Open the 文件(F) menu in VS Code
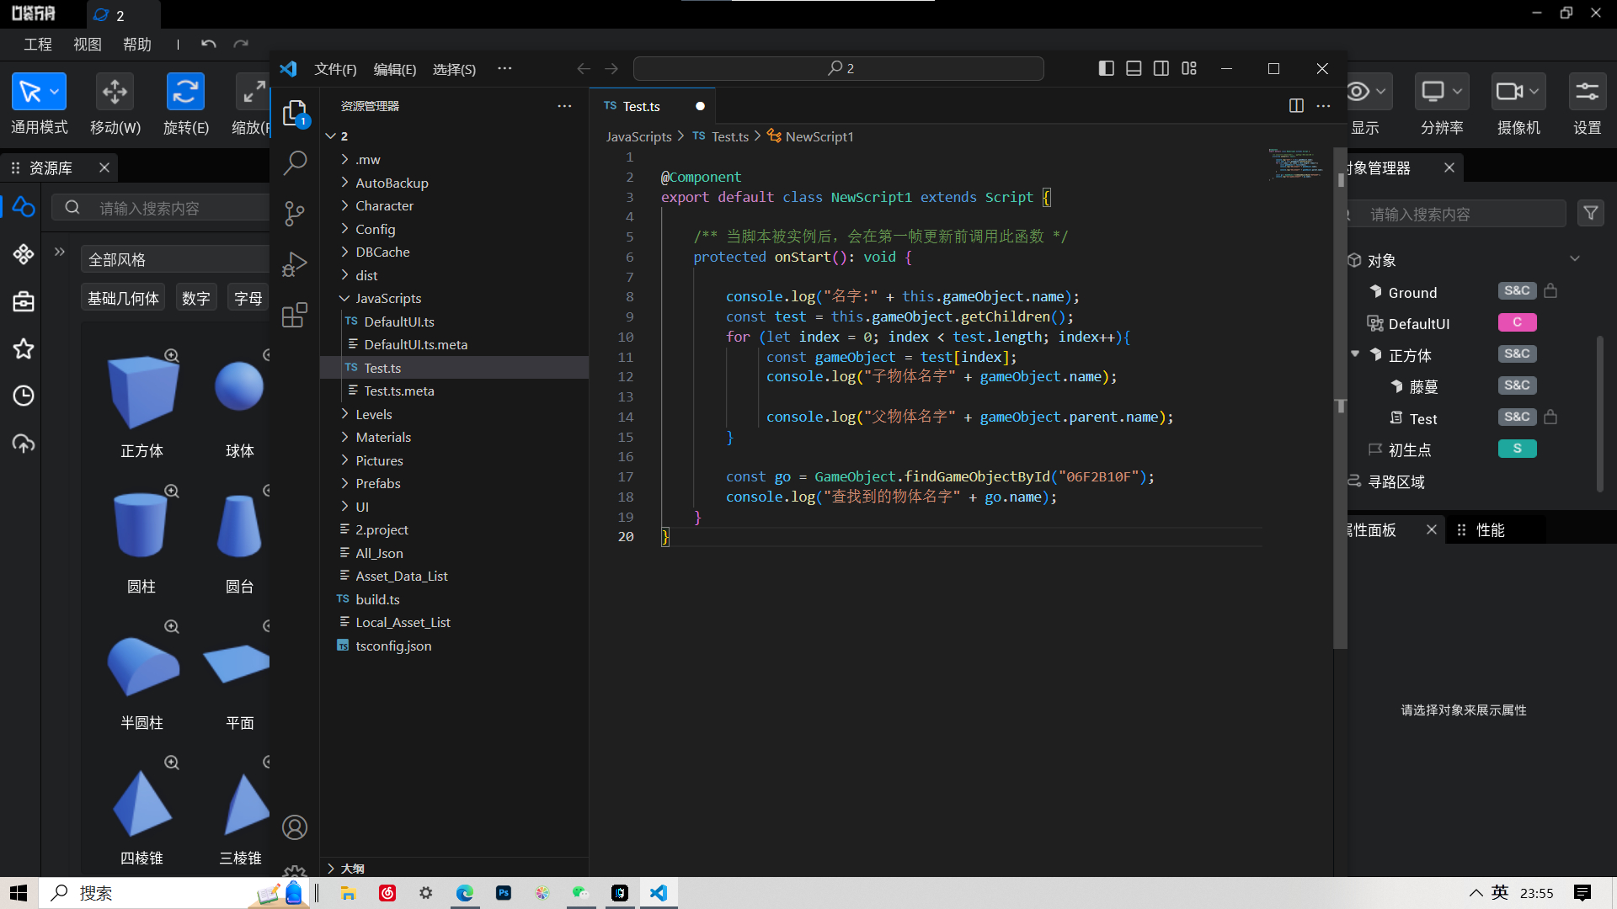 tap(335, 69)
